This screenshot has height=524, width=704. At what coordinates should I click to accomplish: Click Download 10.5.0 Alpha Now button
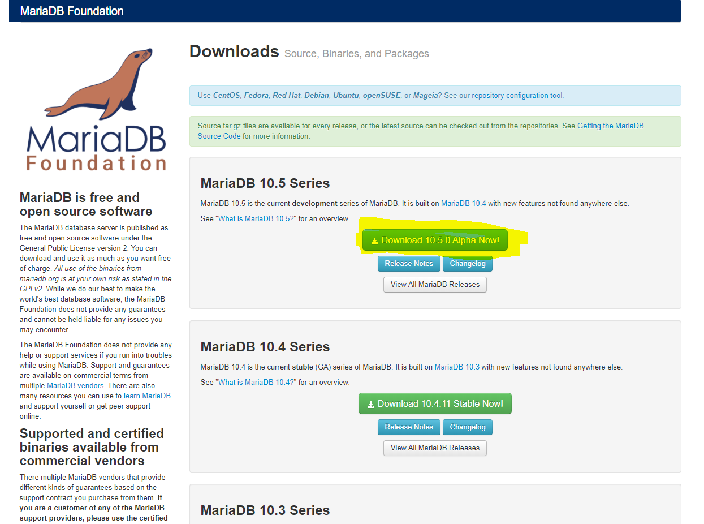coord(435,240)
